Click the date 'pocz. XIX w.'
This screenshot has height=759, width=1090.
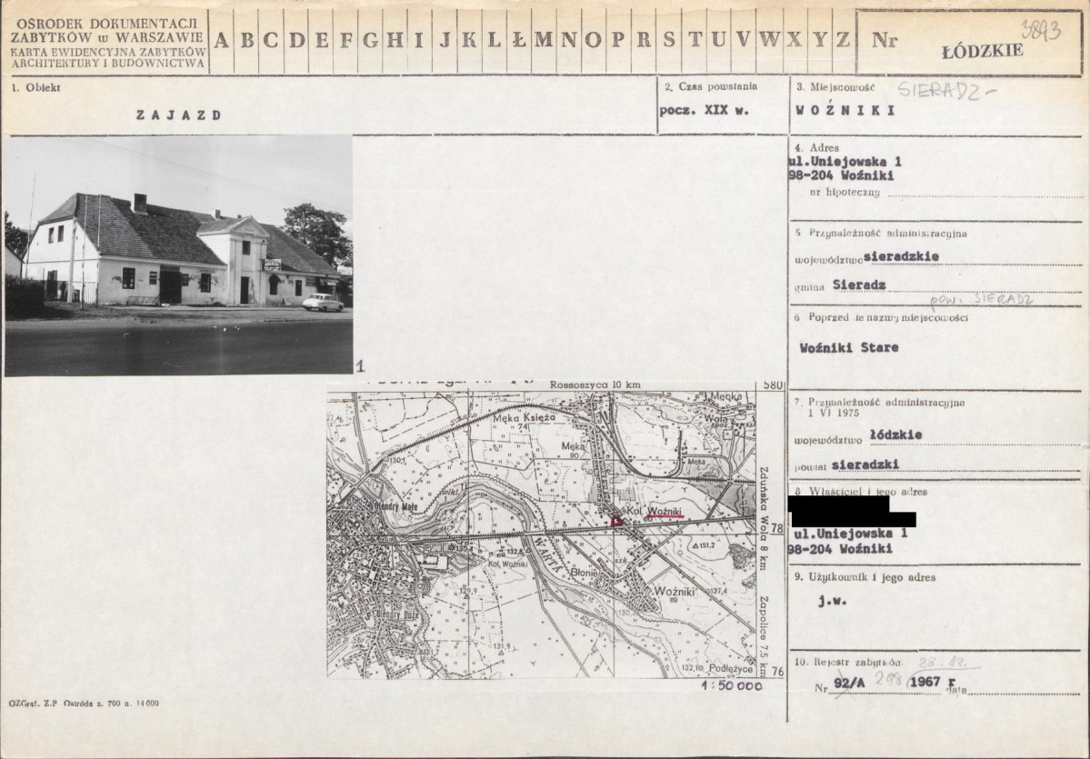705,110
